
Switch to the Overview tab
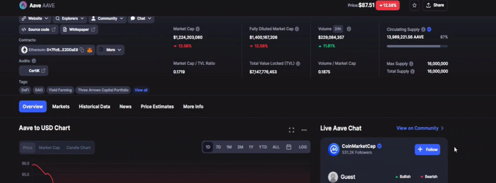pos(32,107)
